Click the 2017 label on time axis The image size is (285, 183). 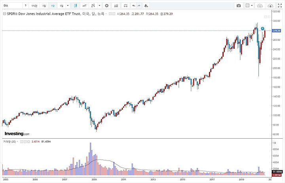(x=212, y=179)
